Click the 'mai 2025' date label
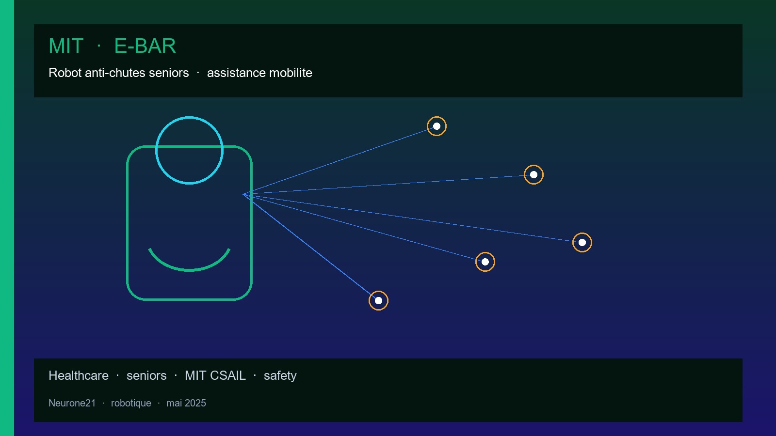 [x=186, y=403]
